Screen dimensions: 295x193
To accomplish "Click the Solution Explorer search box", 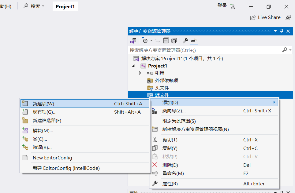I will (205, 50).
